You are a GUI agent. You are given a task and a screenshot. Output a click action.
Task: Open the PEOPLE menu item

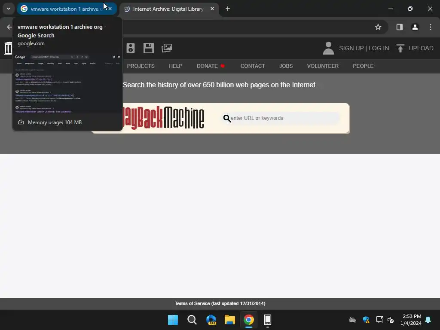pos(363,66)
